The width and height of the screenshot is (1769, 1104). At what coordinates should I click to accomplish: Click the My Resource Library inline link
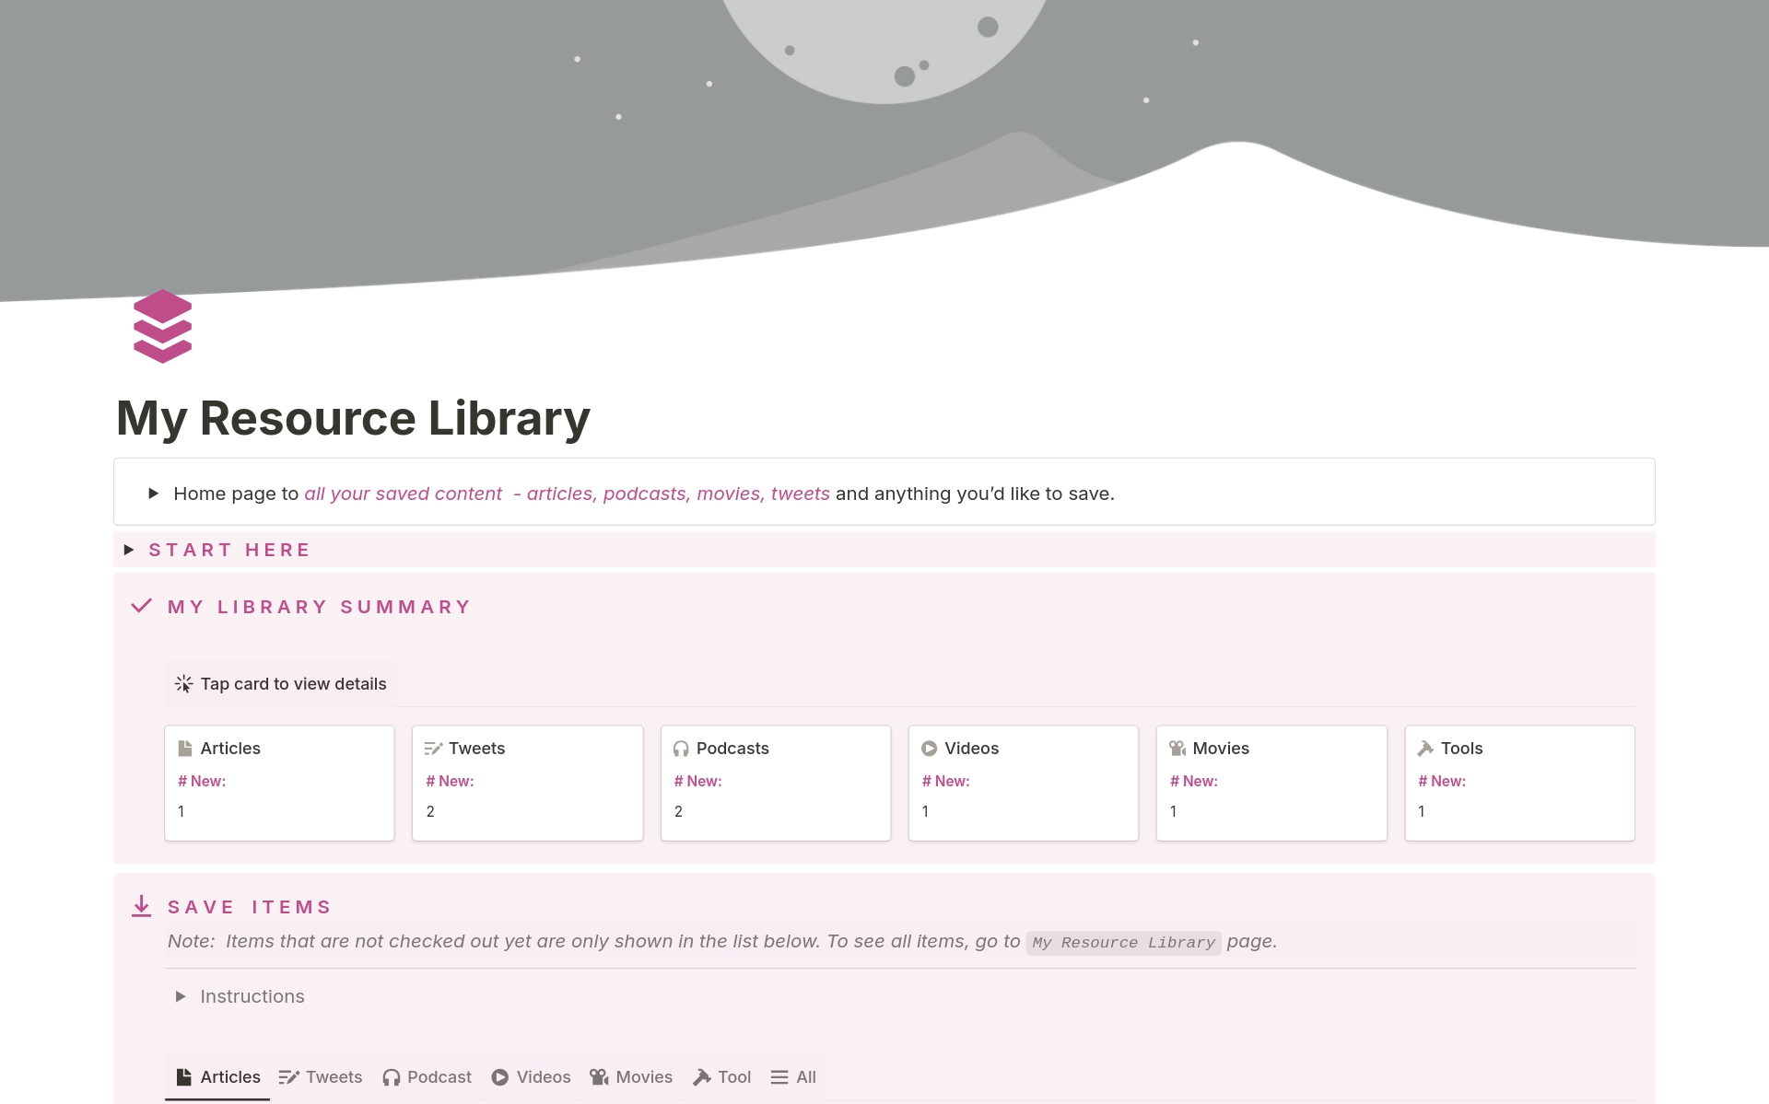tap(1123, 942)
